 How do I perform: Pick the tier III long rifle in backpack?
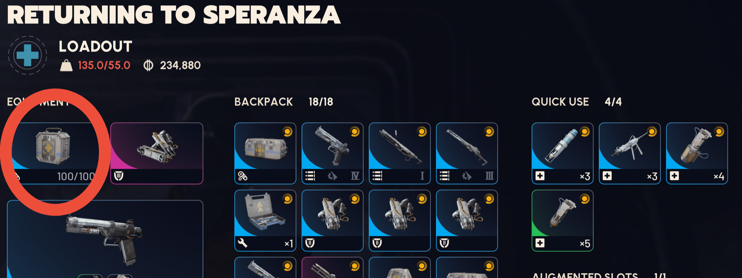click(467, 153)
